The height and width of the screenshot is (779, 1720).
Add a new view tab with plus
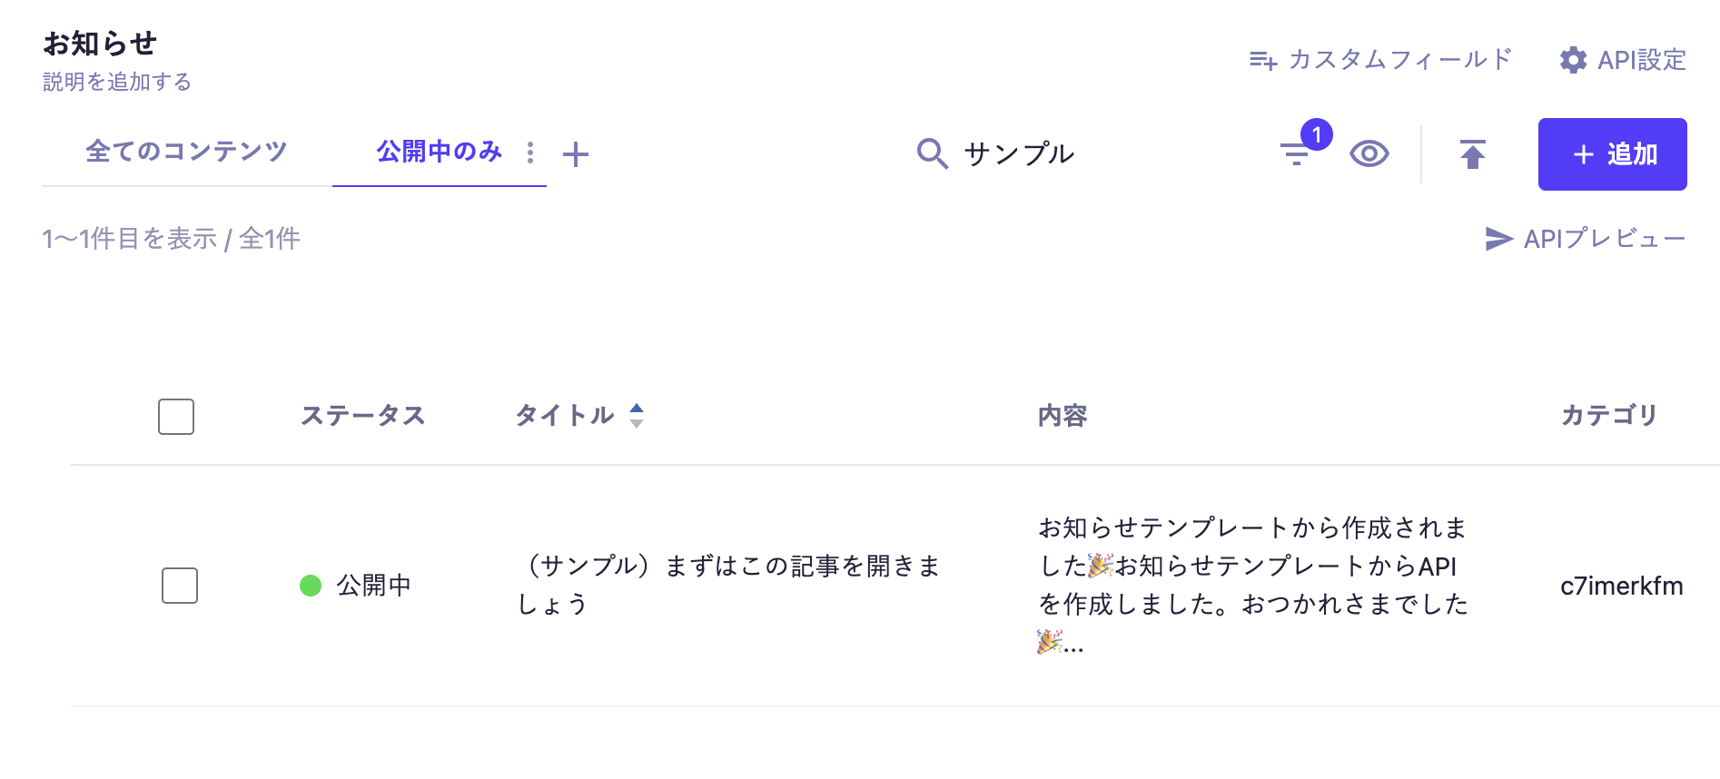(x=576, y=154)
